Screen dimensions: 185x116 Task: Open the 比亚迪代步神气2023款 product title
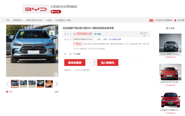pyautogui.click(x=170, y=82)
